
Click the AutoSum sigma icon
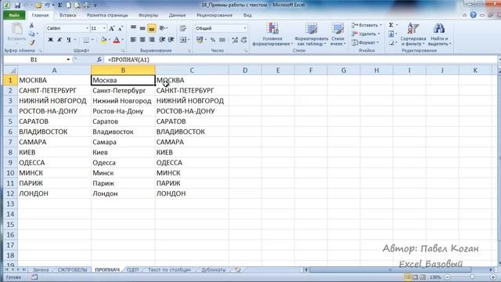pos(391,25)
